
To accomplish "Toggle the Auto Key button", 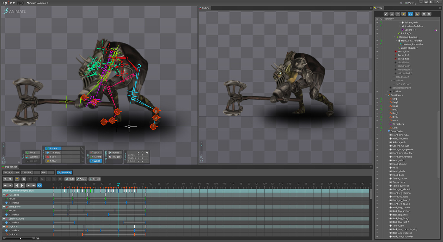I will [x=65, y=172].
